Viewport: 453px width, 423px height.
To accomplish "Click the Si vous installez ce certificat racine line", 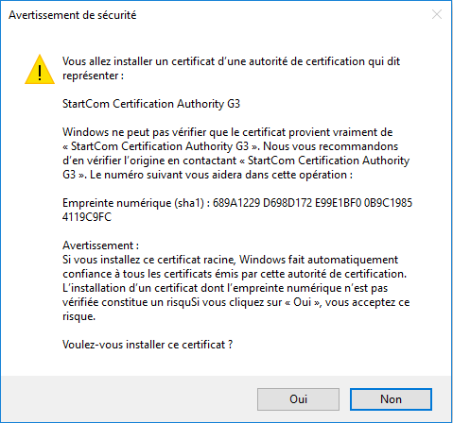I will pyautogui.click(x=230, y=260).
